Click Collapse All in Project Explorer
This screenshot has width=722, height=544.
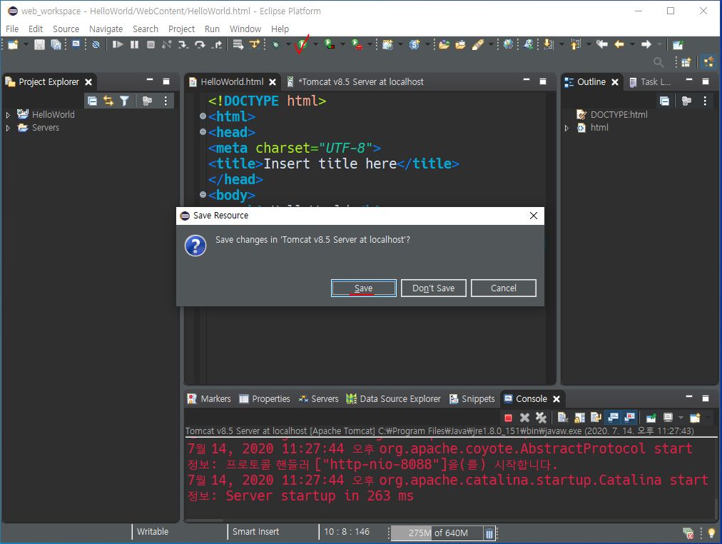[92, 101]
